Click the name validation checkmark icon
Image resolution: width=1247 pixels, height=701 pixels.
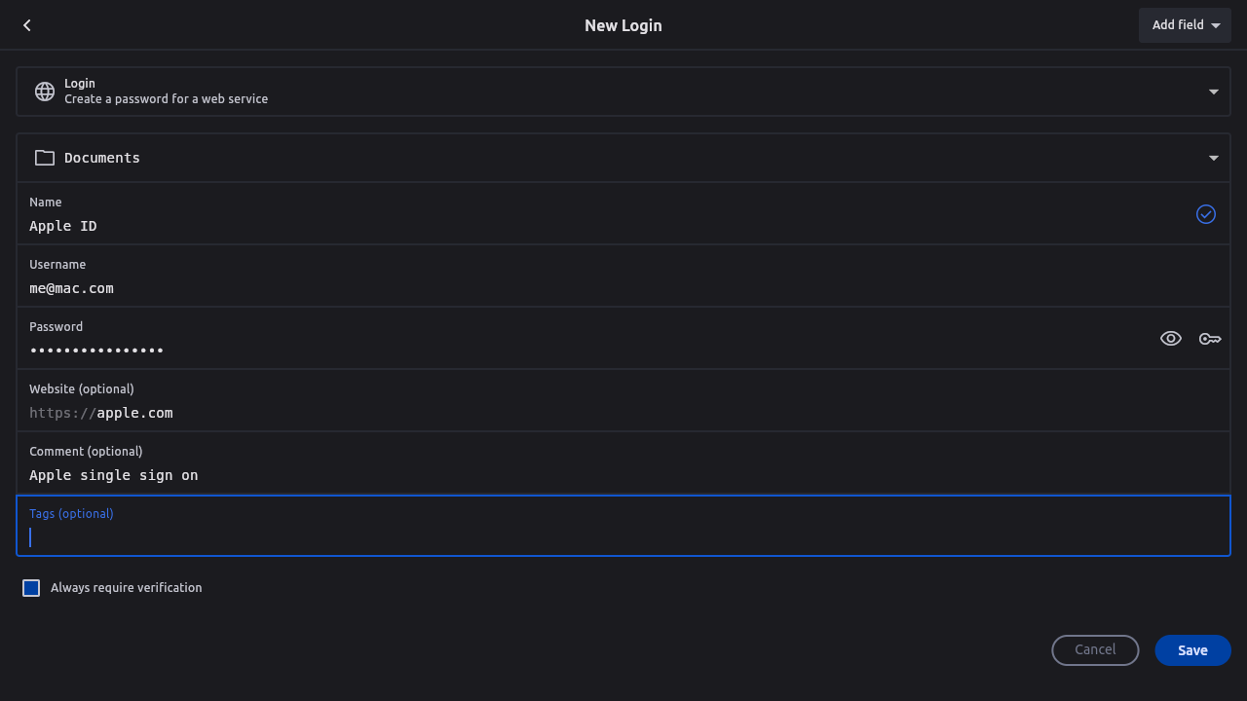(1206, 214)
